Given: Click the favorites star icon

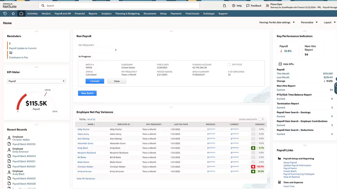Looking at the screenshot, I should pos(12,13).
